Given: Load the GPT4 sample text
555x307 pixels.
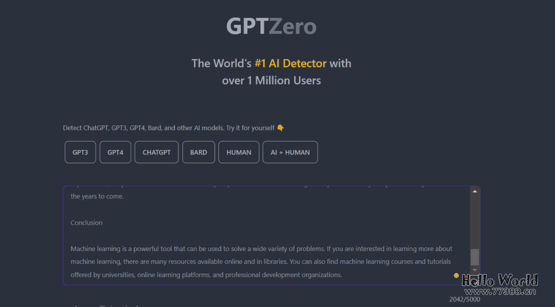Looking at the screenshot, I should (x=116, y=152).
